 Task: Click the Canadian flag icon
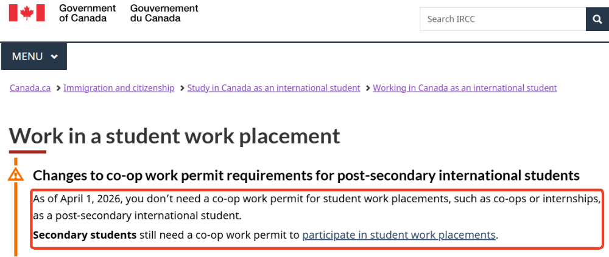pos(27,13)
